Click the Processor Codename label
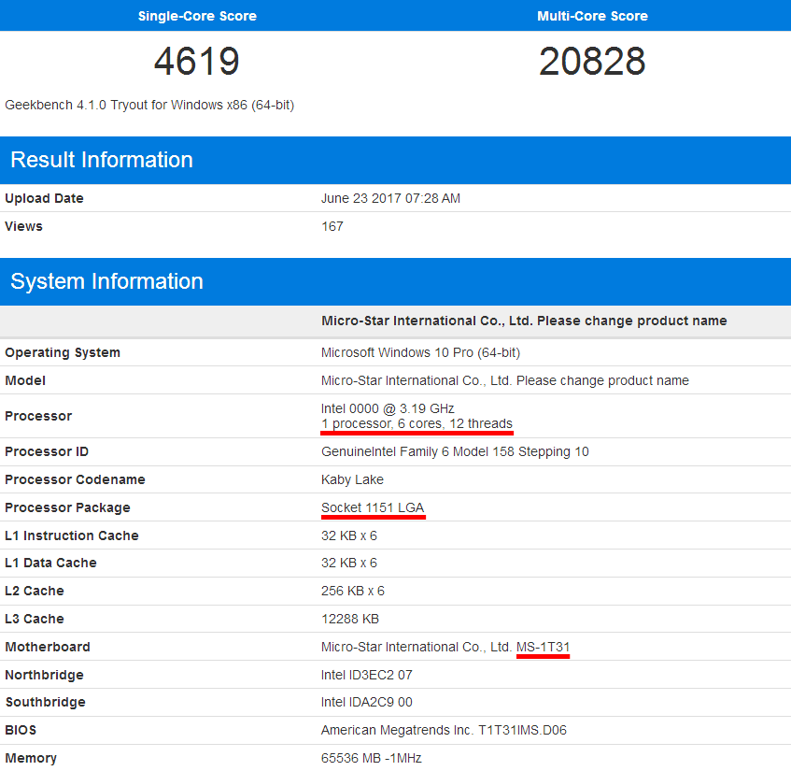 coord(75,479)
